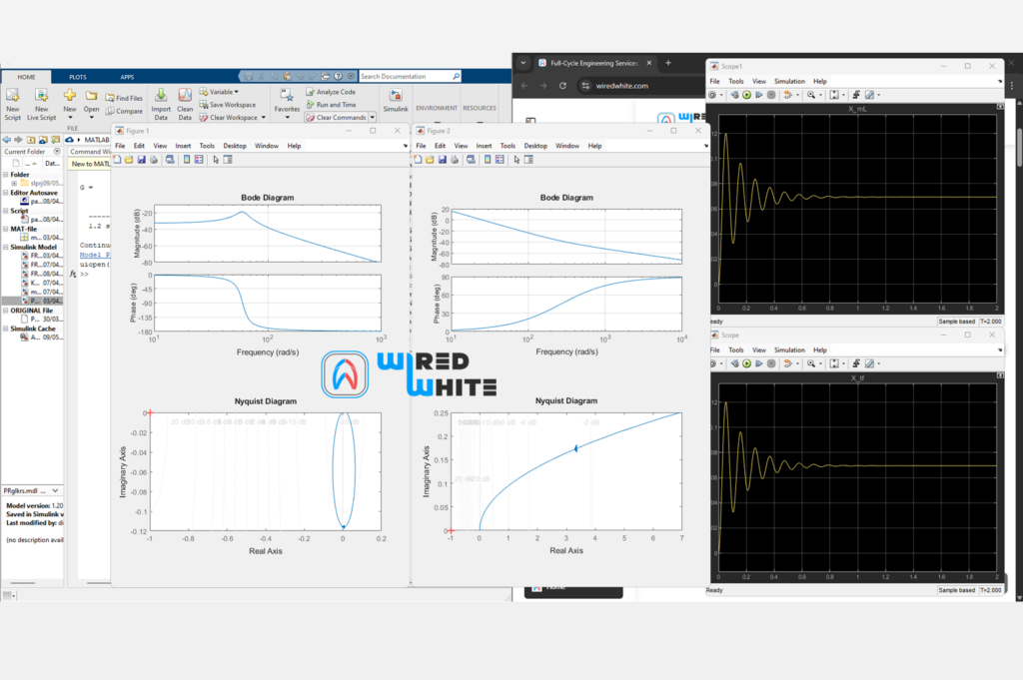Image resolution: width=1023 pixels, height=680 pixels.
Task: Click Save icon in Figure 2 toolbar
Action: pos(443,160)
